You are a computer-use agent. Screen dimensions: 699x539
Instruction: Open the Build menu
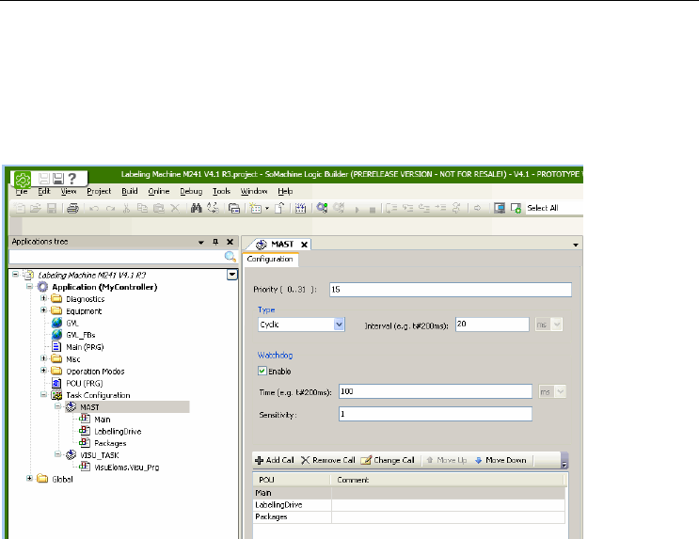[129, 191]
